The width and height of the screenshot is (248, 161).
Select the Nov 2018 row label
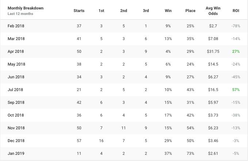pyautogui.click(x=16, y=128)
